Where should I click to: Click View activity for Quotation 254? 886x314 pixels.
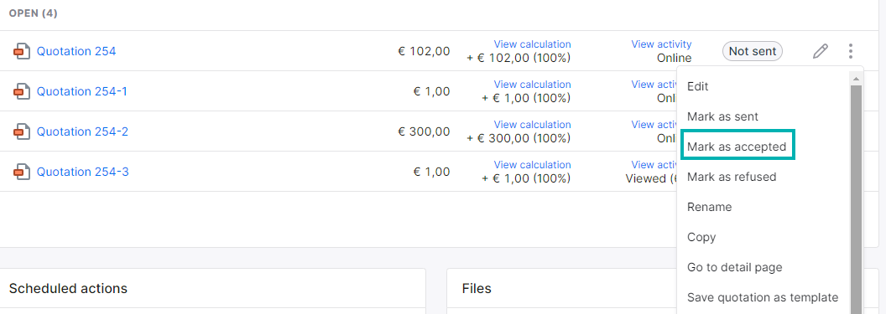(661, 44)
